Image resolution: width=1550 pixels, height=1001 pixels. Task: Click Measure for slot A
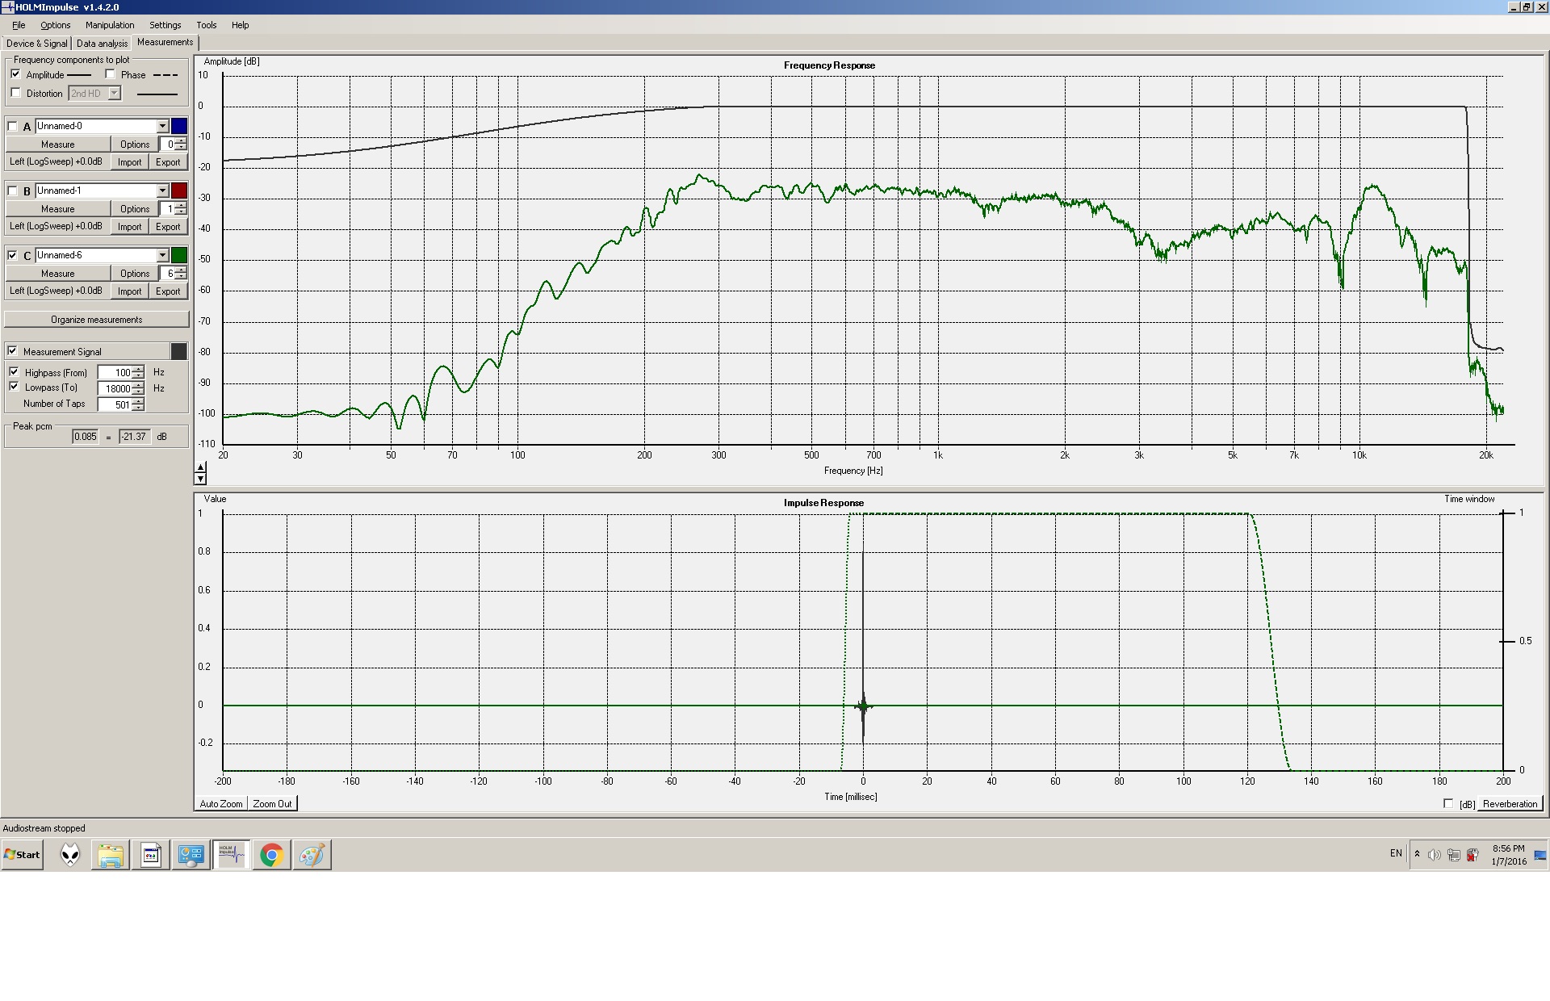pos(58,144)
